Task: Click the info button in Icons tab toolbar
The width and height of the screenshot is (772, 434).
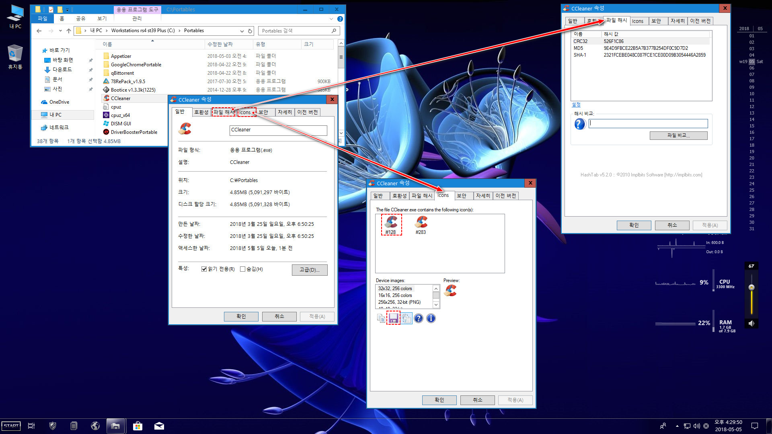Action: [431, 318]
